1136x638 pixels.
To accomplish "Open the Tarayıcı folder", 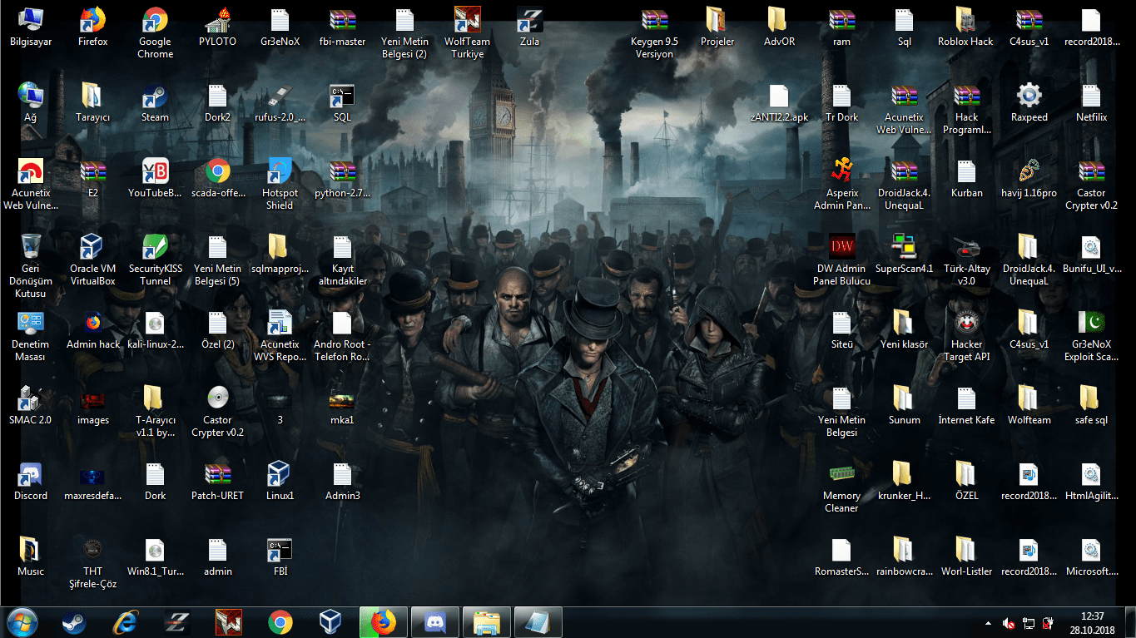I will point(93,103).
